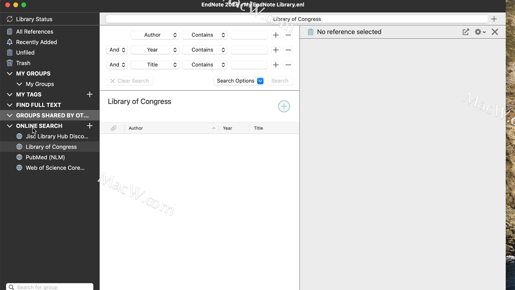Screen dimensions: 515x290
Task: Click the Clear Search button
Action: pyautogui.click(x=130, y=81)
